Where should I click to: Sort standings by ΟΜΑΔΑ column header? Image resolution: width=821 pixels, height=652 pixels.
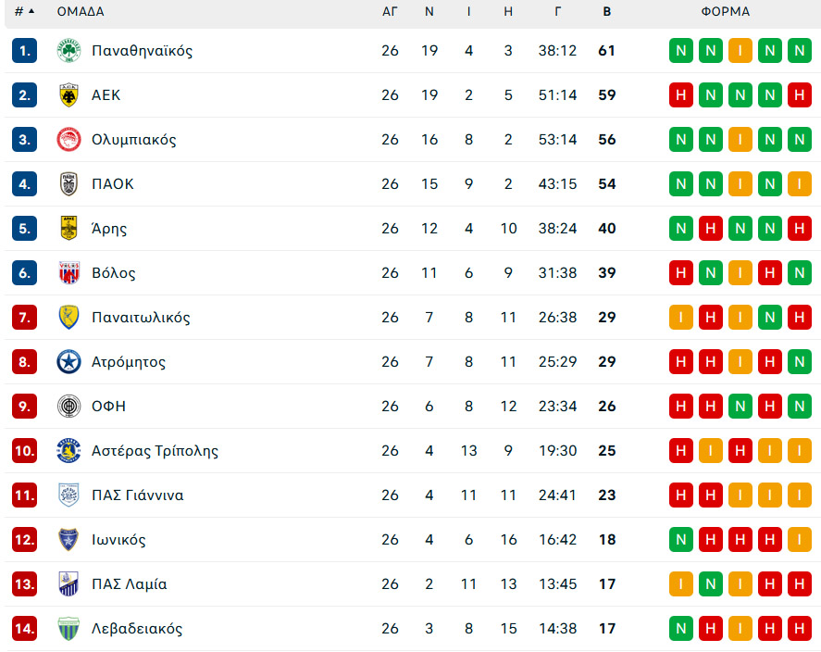81,11
